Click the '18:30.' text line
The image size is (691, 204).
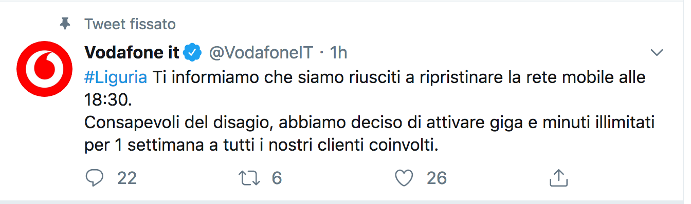[108, 99]
